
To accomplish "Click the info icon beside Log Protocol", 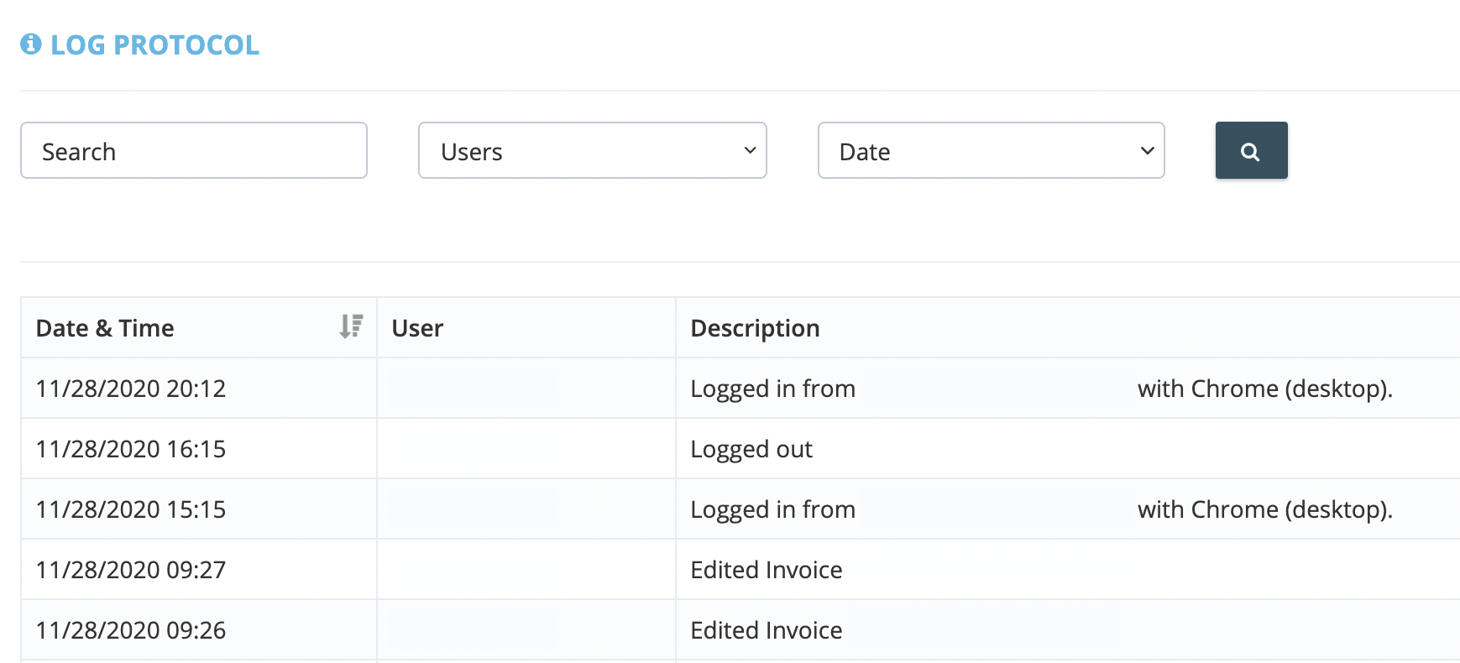I will click(31, 44).
